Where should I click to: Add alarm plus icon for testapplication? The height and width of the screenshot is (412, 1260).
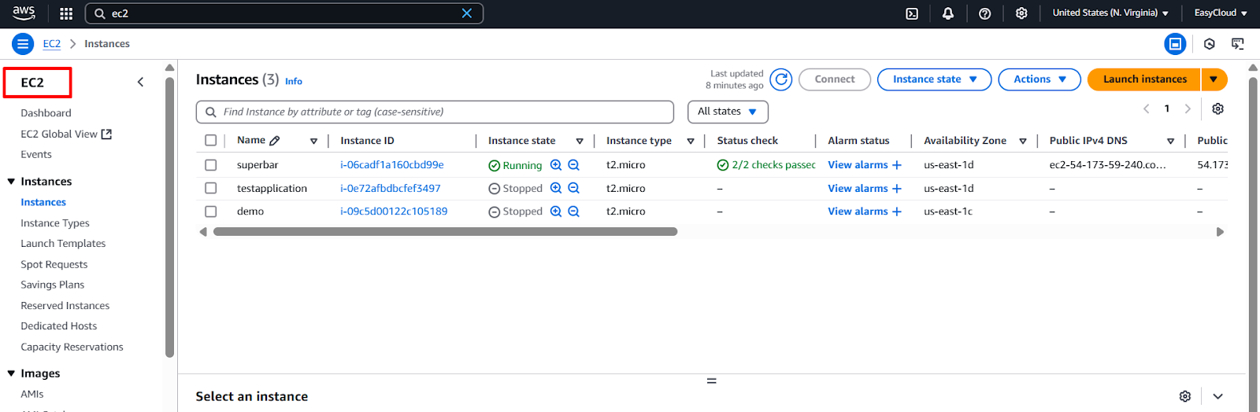click(x=897, y=189)
